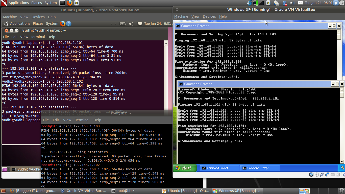Open the Places menu in the Ubuntu guest panel
Image resolution: width=345 pixels, height=194 pixels.
38,23
